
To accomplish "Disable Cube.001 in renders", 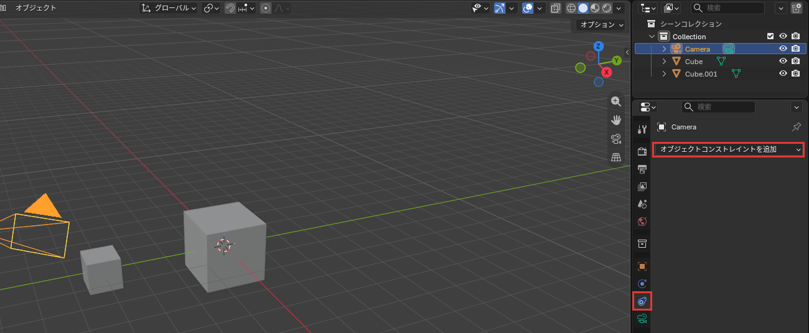I will [x=795, y=73].
